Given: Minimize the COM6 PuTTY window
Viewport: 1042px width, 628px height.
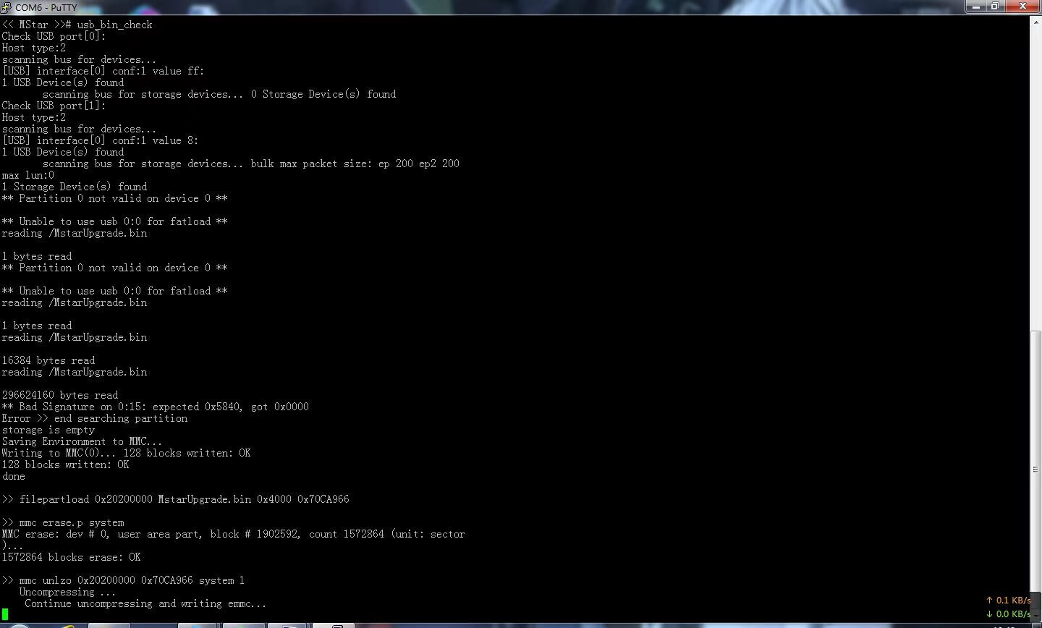Looking at the screenshot, I should pyautogui.click(x=976, y=7).
